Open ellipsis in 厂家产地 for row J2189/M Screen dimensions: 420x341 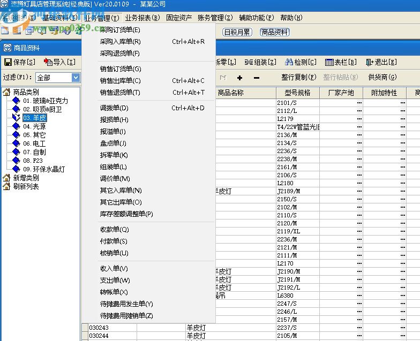[359, 191]
